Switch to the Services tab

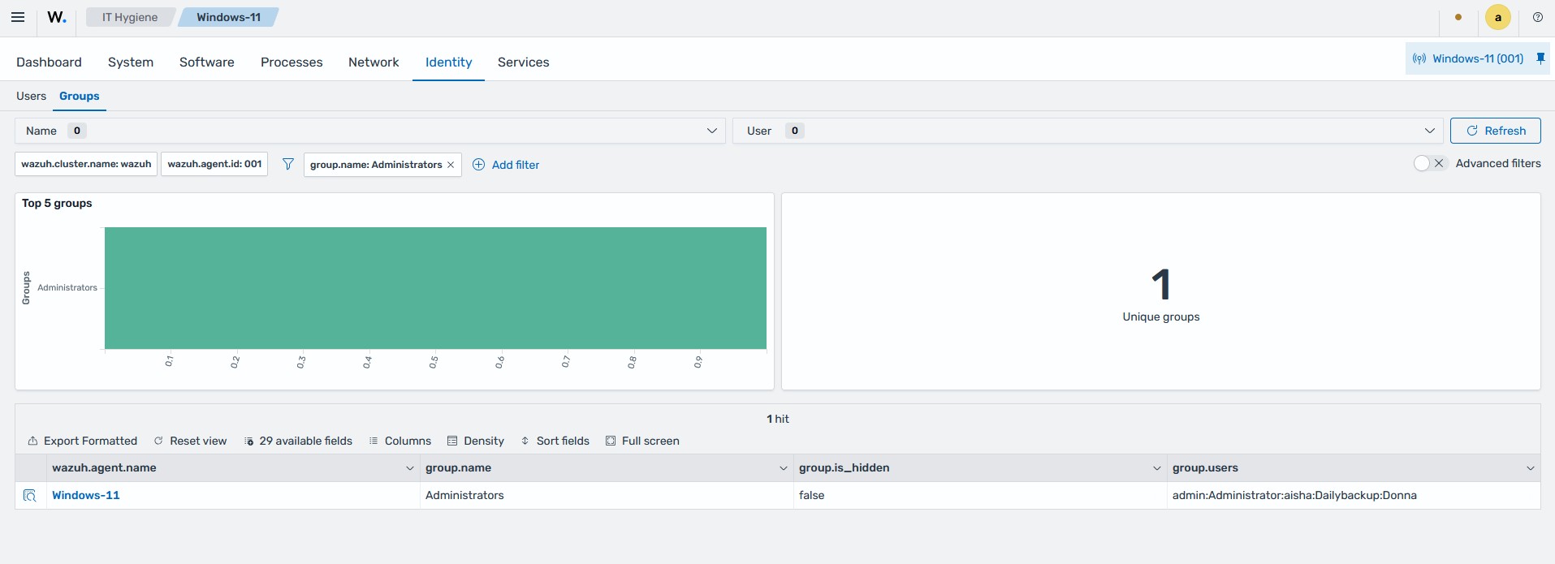coord(523,62)
